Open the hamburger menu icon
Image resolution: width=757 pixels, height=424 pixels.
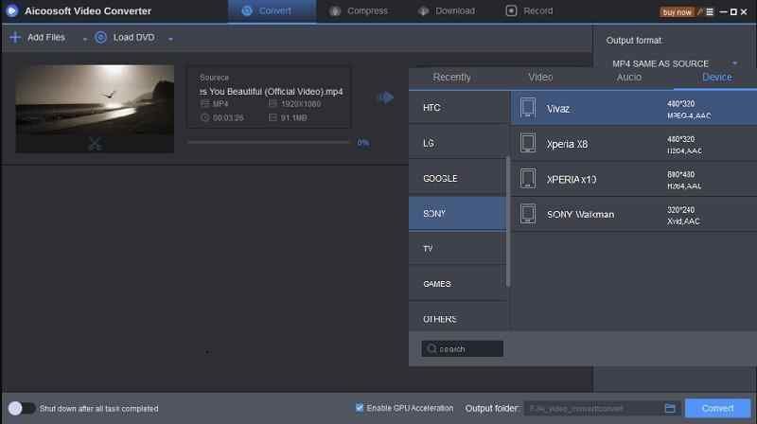pos(709,11)
